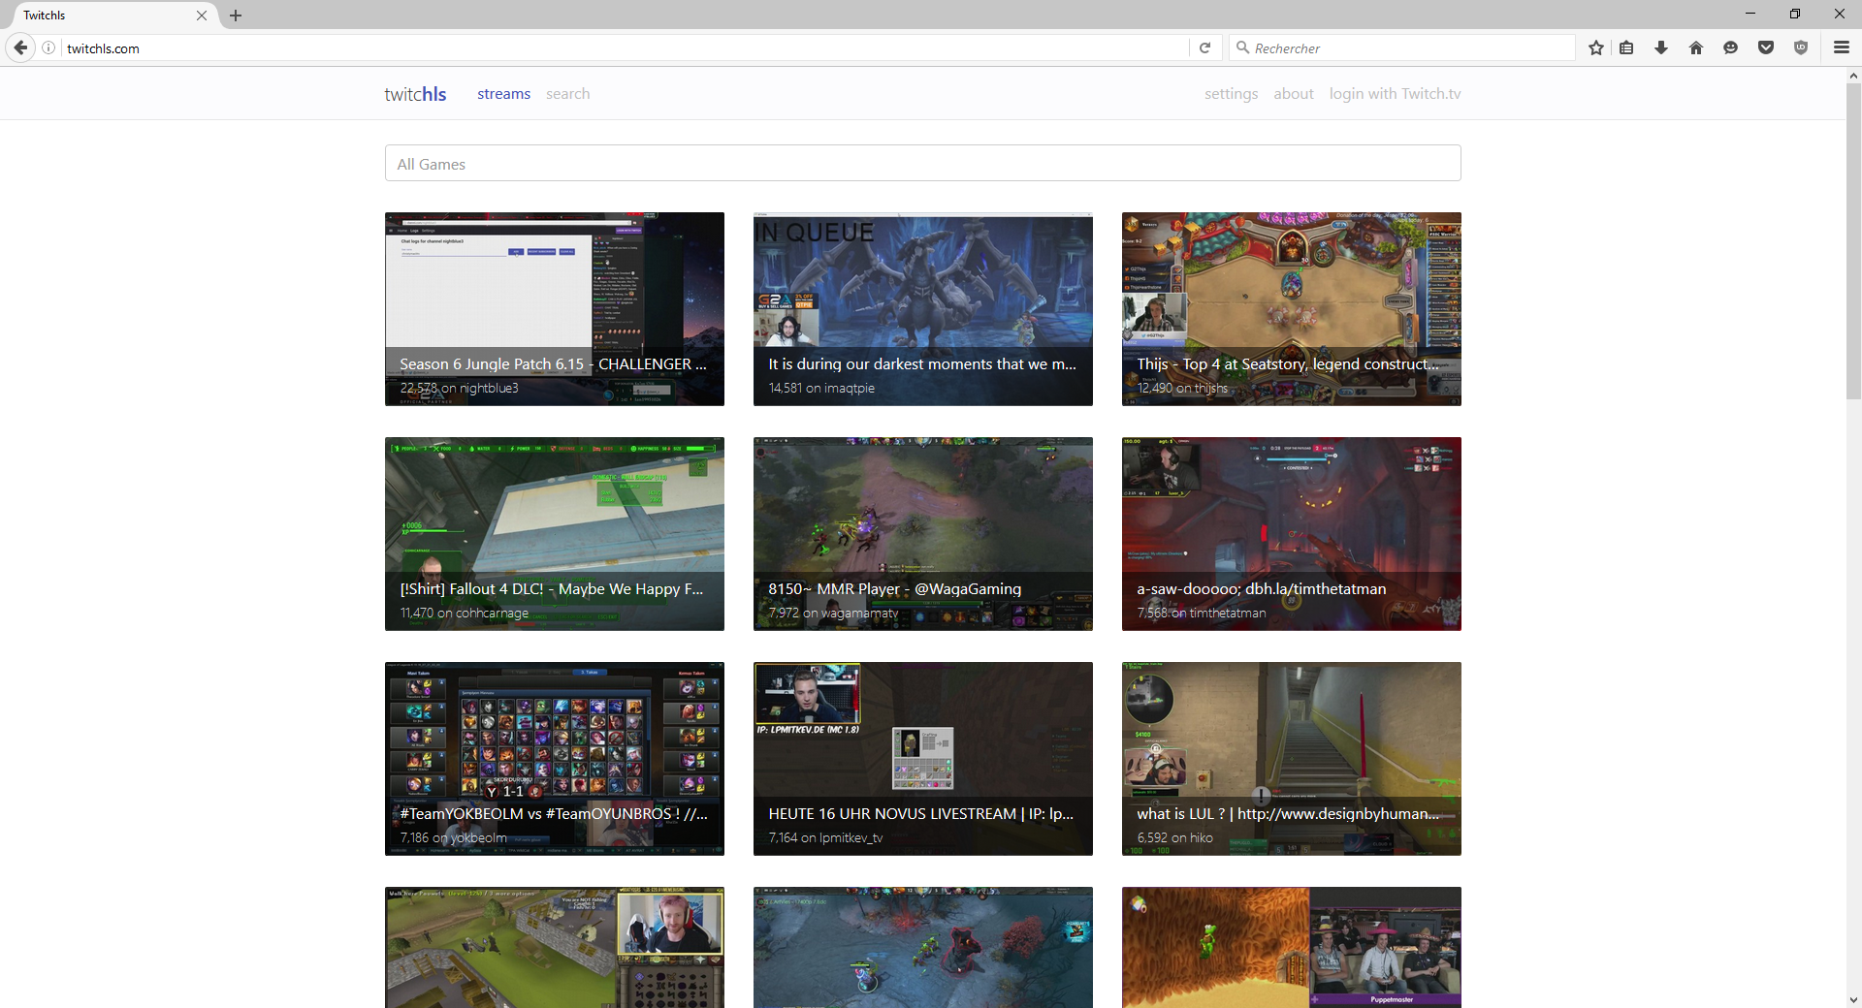Go to the browser home page icon
The height and width of the screenshot is (1008, 1862).
click(x=1696, y=47)
